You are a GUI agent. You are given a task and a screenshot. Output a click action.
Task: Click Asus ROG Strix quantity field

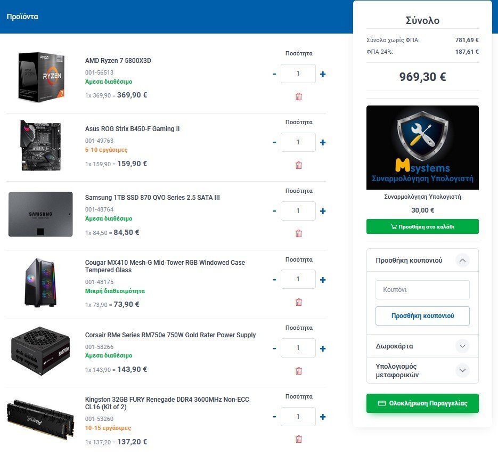(x=298, y=142)
